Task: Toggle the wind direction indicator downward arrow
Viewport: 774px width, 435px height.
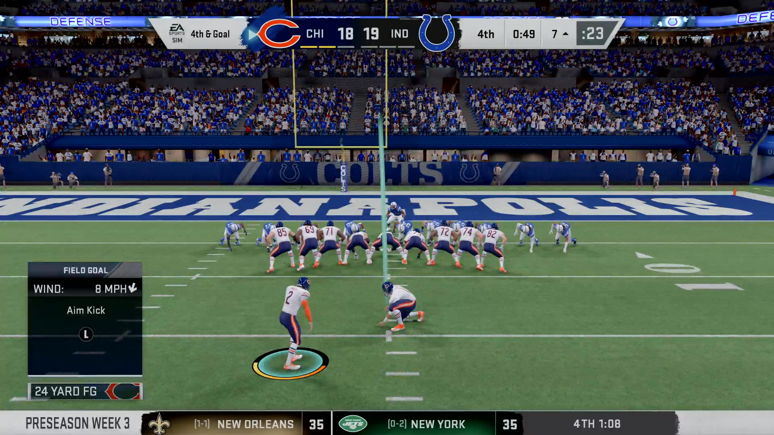Action: coord(132,288)
